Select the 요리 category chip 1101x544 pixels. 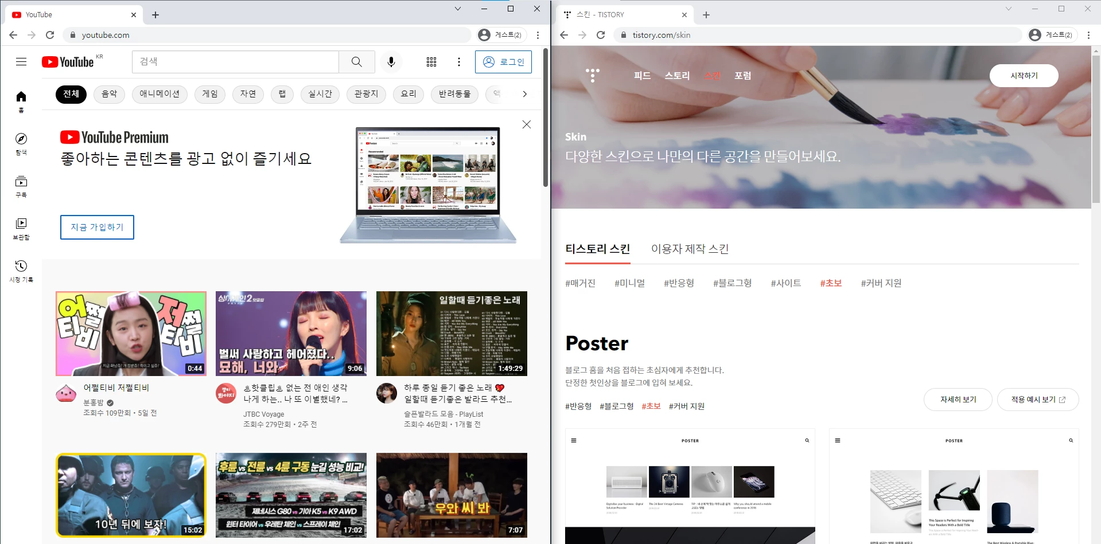409,94
